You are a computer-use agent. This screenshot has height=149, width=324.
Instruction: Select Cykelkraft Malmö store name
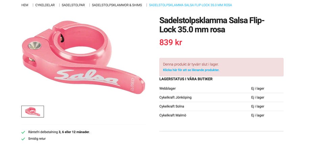point(172,115)
